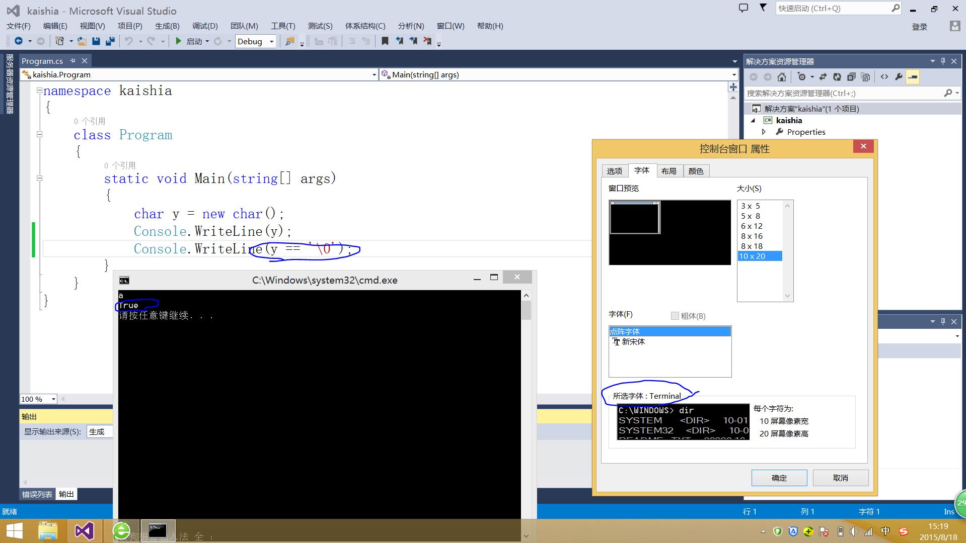Screen dimensions: 966x543
Task: Toggle a bookmark with the bookmark icon
Action: [x=385, y=41]
